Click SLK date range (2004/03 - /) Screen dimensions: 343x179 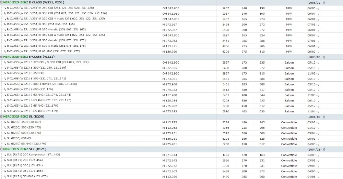[x=316, y=150]
